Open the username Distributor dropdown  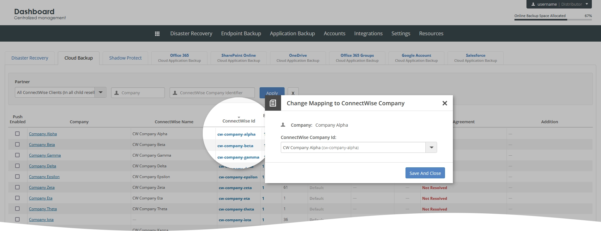click(559, 4)
